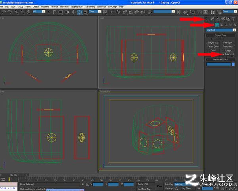Screen dimensions: 238x191
Task: Switch to the Motion command panel tab
Action: (223, 19)
